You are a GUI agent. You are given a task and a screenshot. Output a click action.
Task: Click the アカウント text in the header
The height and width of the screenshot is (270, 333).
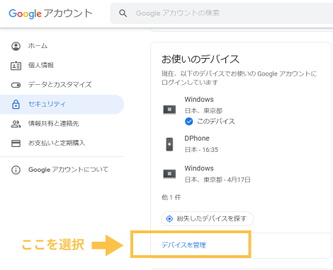pos(68,13)
